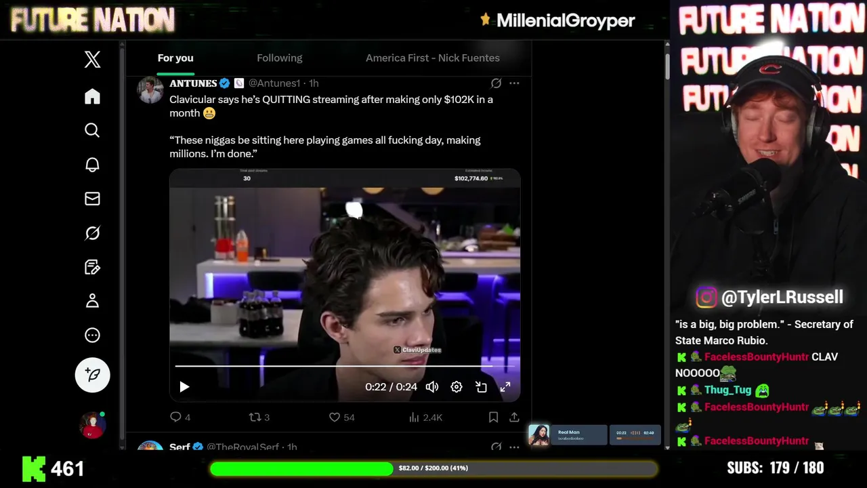867x488 pixels.
Task: Open the notepad-and-pen icon in sidebar
Action: 93,267
